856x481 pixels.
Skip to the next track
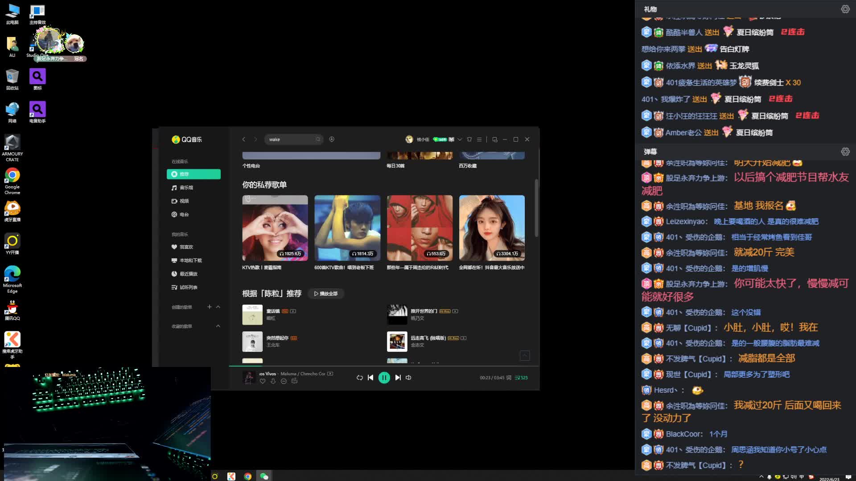398,378
